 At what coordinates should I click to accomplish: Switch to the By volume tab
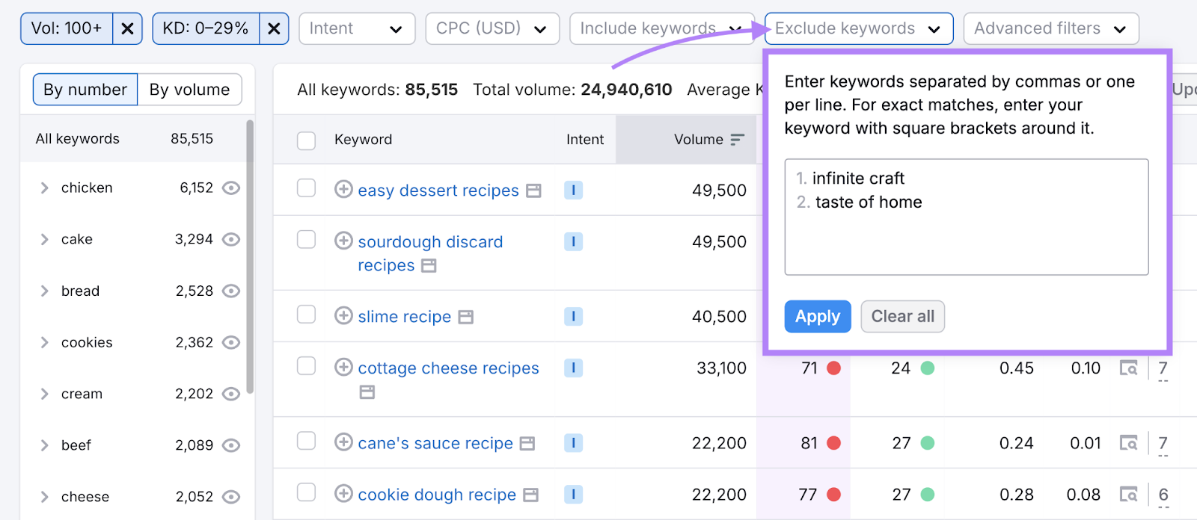point(189,90)
